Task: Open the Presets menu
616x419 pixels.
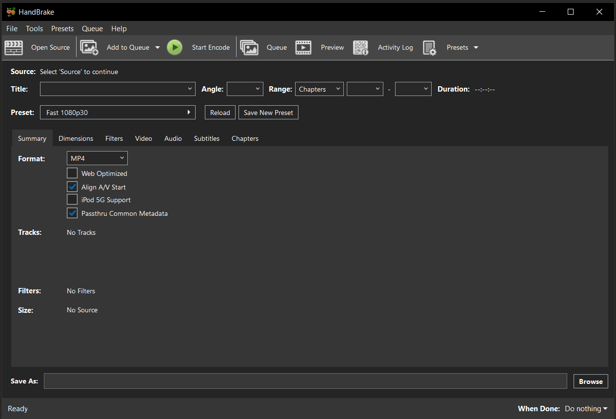Action: pyautogui.click(x=62, y=28)
